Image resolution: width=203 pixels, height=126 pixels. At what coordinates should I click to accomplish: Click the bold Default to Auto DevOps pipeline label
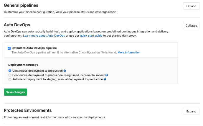[x=34, y=48]
